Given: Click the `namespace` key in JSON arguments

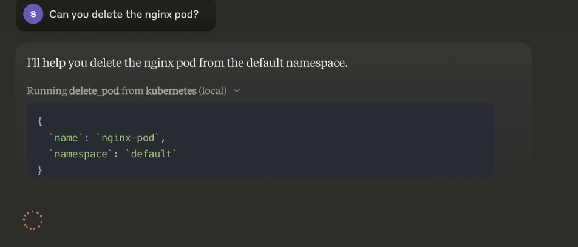Looking at the screenshot, I should point(81,154).
